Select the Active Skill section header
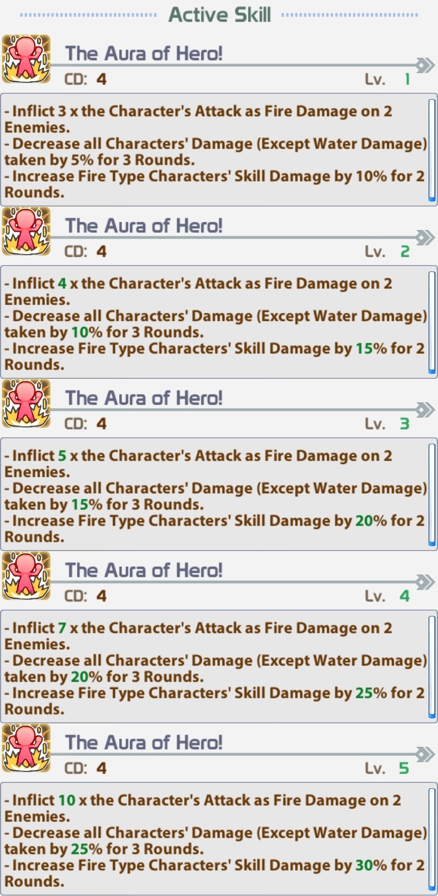Viewport: 438px width, 896px height. (x=219, y=14)
